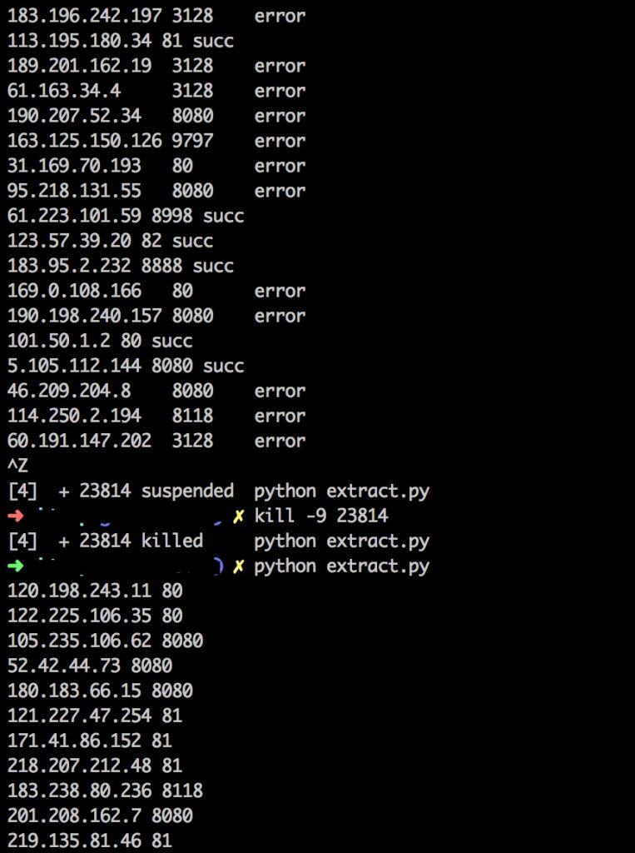
Task: Click the word killed in job status
Action: 171,541
